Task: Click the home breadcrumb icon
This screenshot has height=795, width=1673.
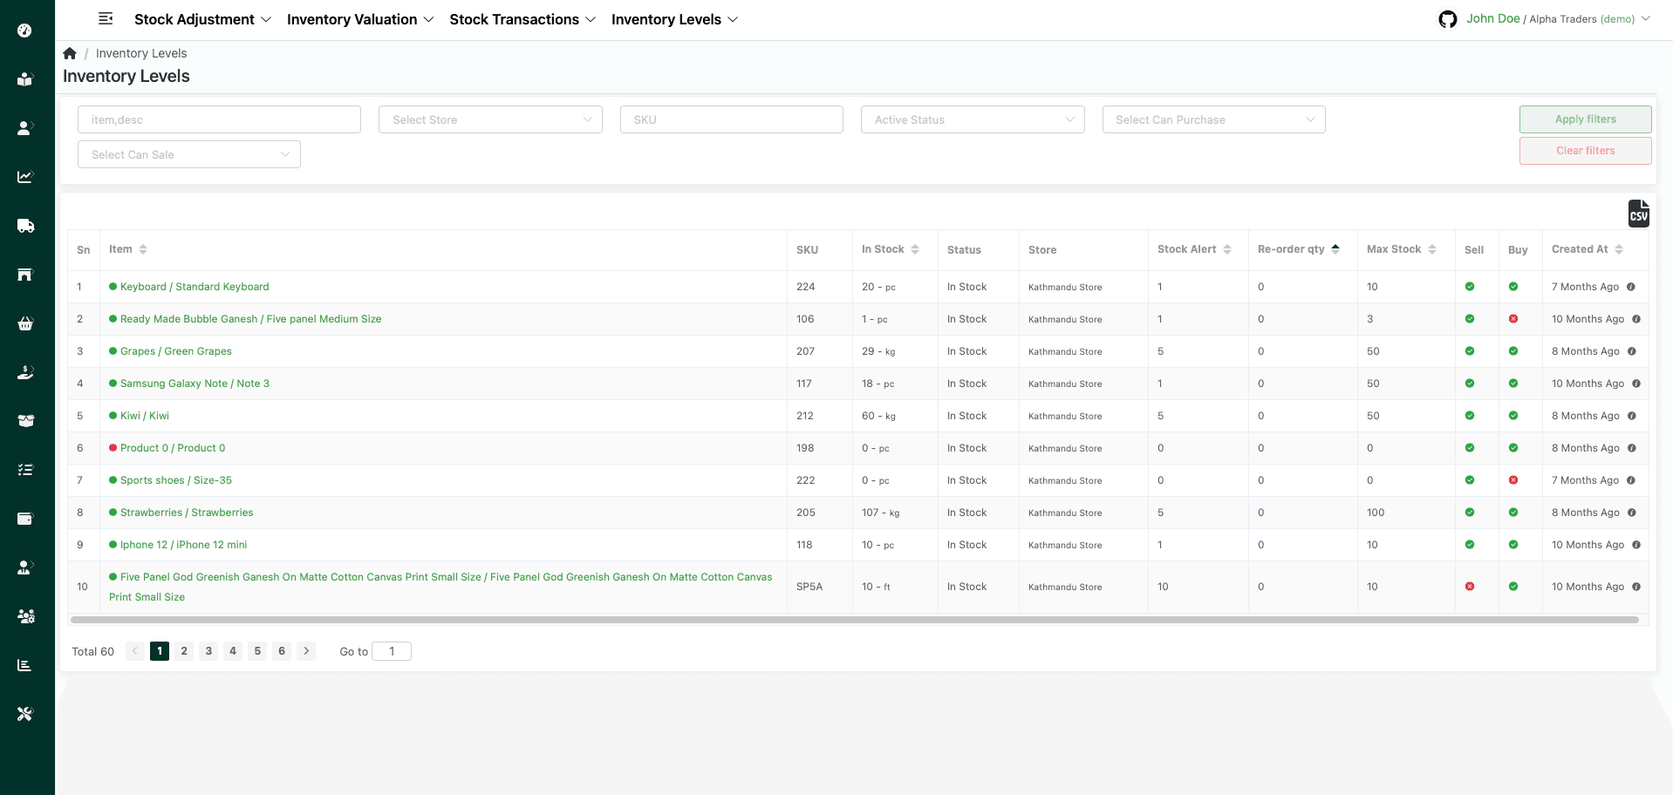Action: (x=70, y=53)
